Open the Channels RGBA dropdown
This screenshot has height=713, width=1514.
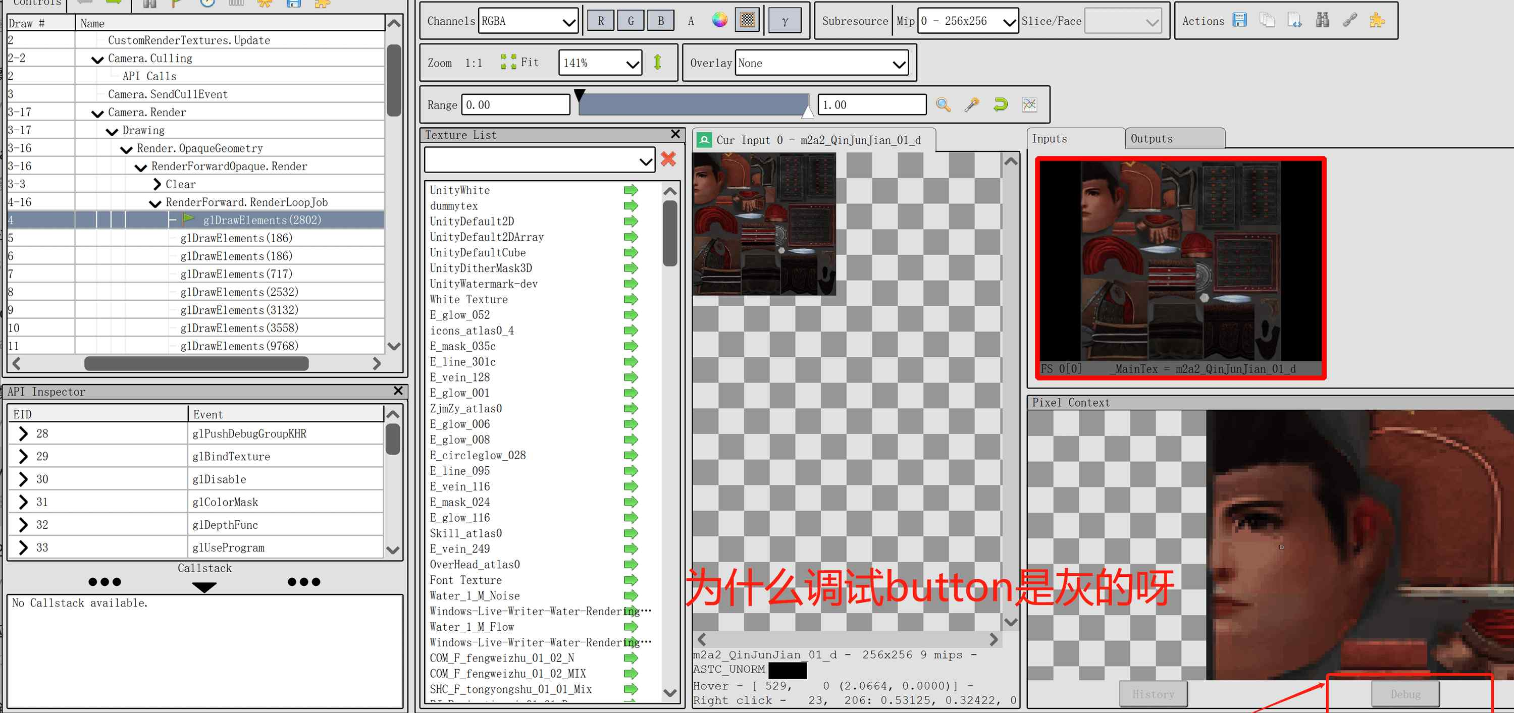click(529, 21)
